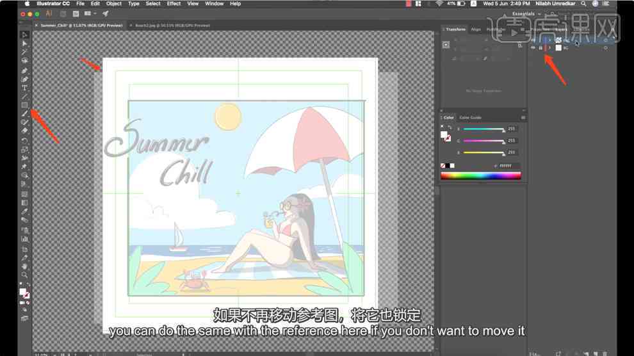Open the Object menu
The height and width of the screenshot is (356, 634).
click(x=113, y=4)
